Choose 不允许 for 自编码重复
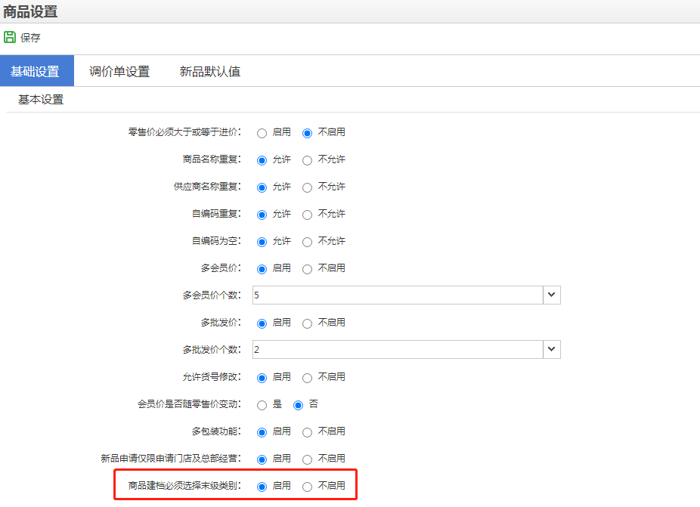Image resolution: width=700 pixels, height=507 pixels. click(307, 215)
